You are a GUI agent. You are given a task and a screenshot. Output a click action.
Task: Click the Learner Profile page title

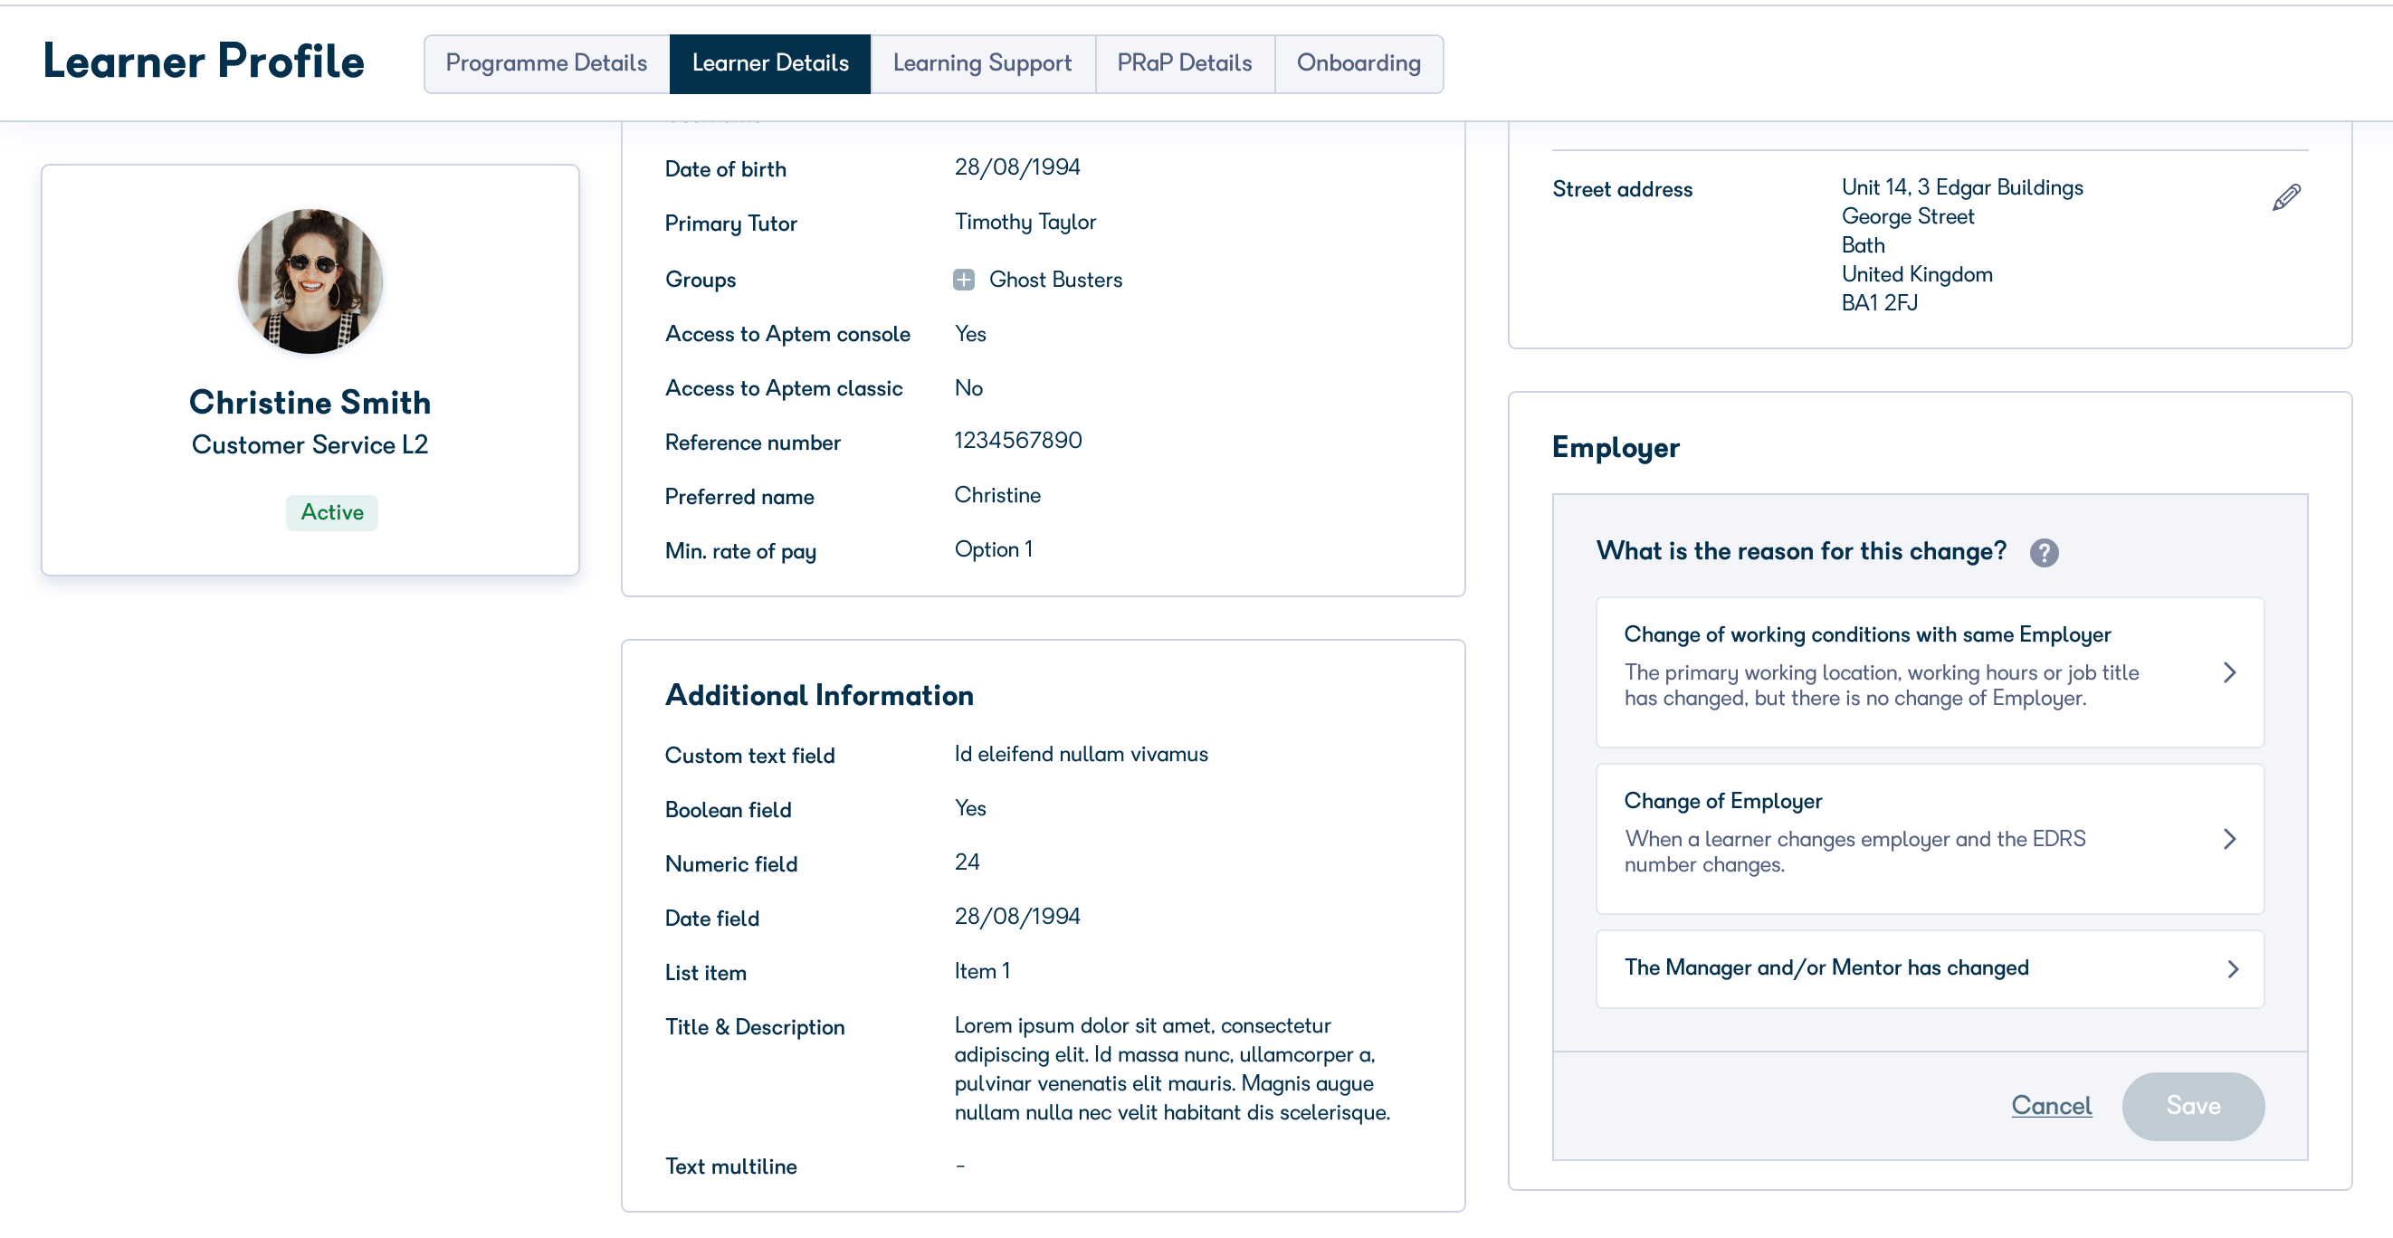204,62
